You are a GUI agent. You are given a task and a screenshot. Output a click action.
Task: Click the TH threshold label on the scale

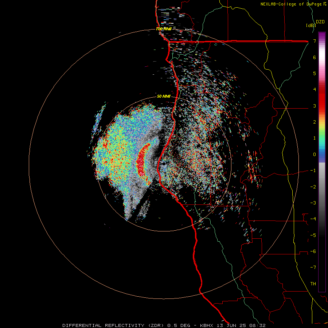313,284
